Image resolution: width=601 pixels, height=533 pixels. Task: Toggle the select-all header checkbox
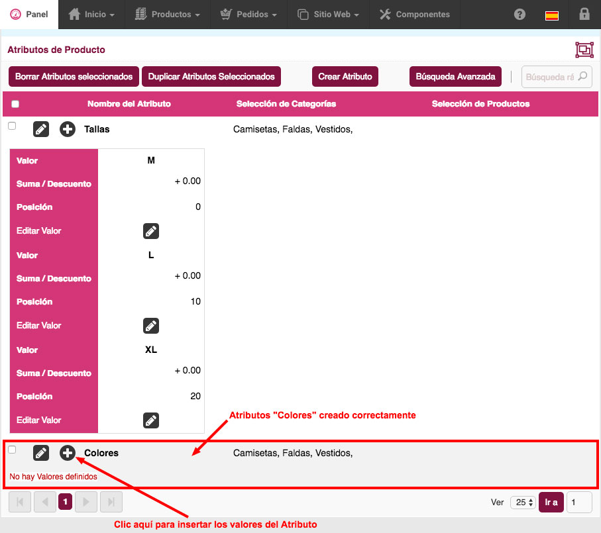(x=15, y=104)
